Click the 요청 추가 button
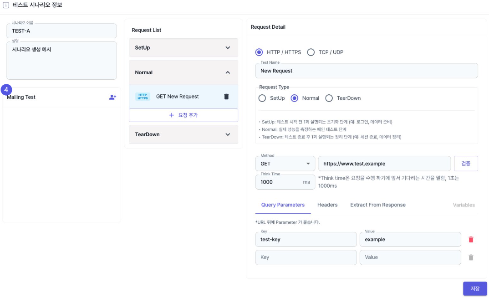The height and width of the screenshot is (298, 489). pyautogui.click(x=183, y=115)
